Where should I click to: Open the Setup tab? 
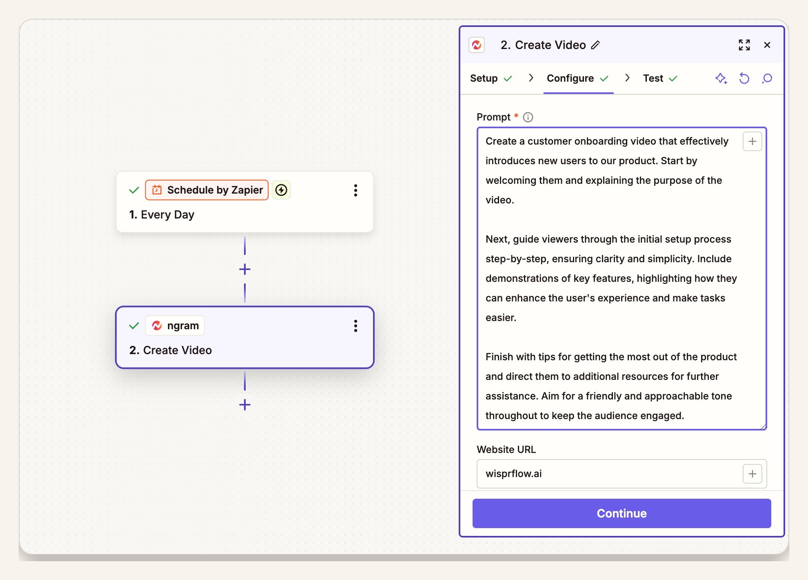pos(491,78)
